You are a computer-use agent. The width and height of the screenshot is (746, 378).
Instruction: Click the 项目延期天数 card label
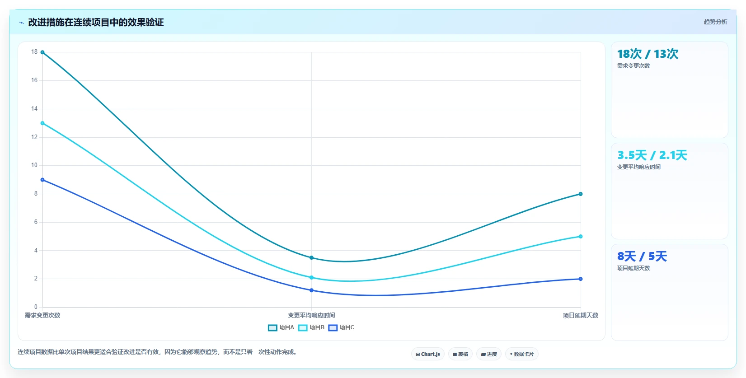[633, 268]
